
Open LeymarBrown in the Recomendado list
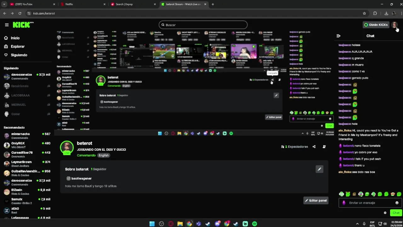pos(27,164)
